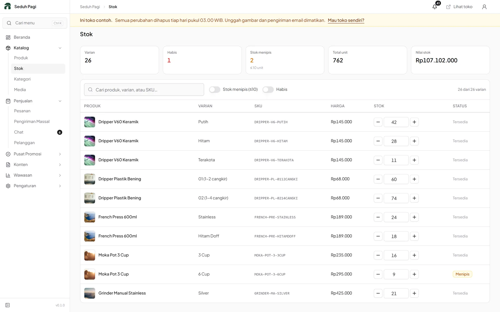Open Produk under Katalog
Screen dimensions: 500x312
38,58
